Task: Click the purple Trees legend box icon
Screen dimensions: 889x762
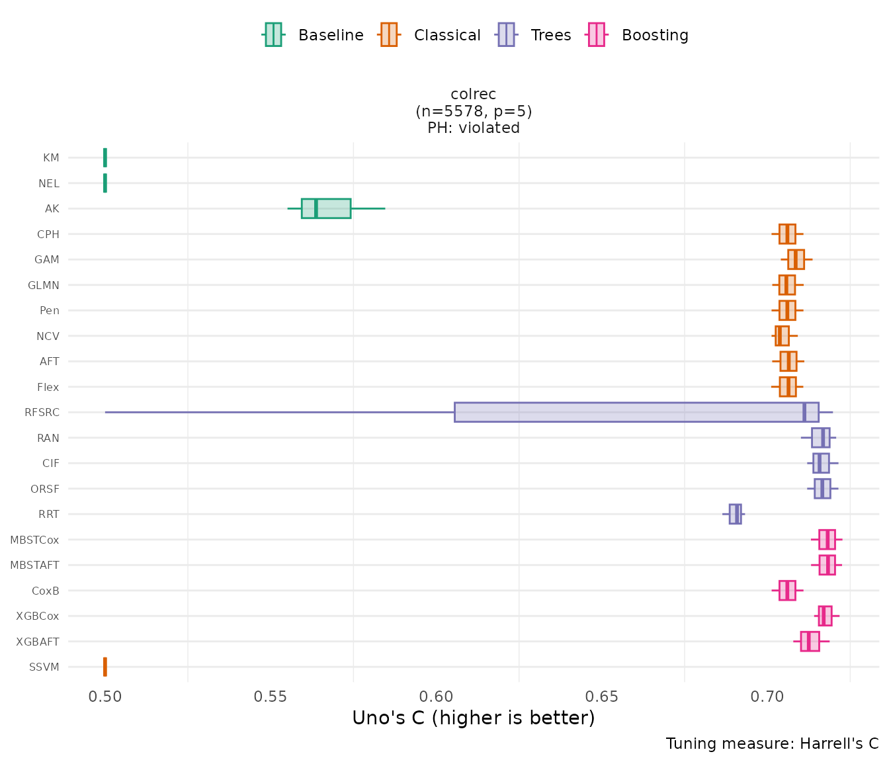Action: tap(506, 35)
